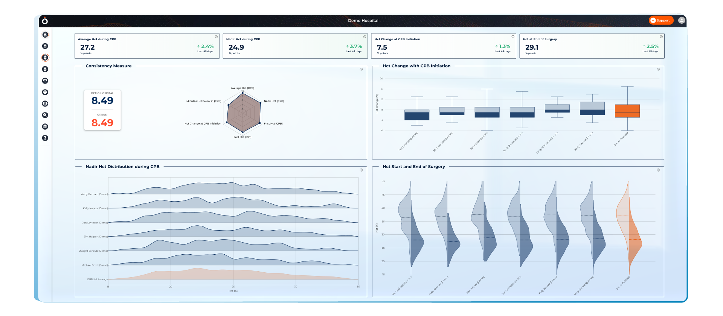Open the Home dashboard sidebar icon
This screenshot has height=316, width=723.
[x=45, y=35]
